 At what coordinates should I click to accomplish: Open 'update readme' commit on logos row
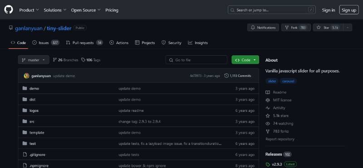(131, 110)
